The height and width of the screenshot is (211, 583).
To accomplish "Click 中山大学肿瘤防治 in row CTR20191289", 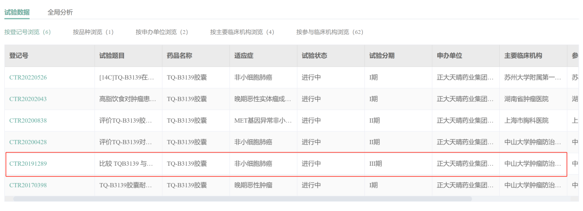I will click(533, 164).
